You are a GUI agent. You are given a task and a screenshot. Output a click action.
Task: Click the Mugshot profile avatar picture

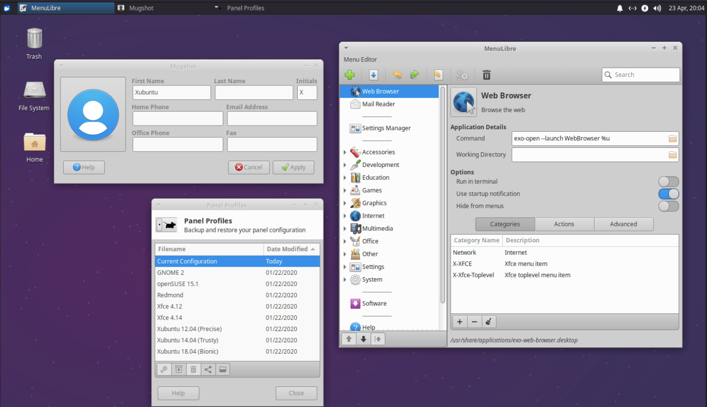pos(93,115)
